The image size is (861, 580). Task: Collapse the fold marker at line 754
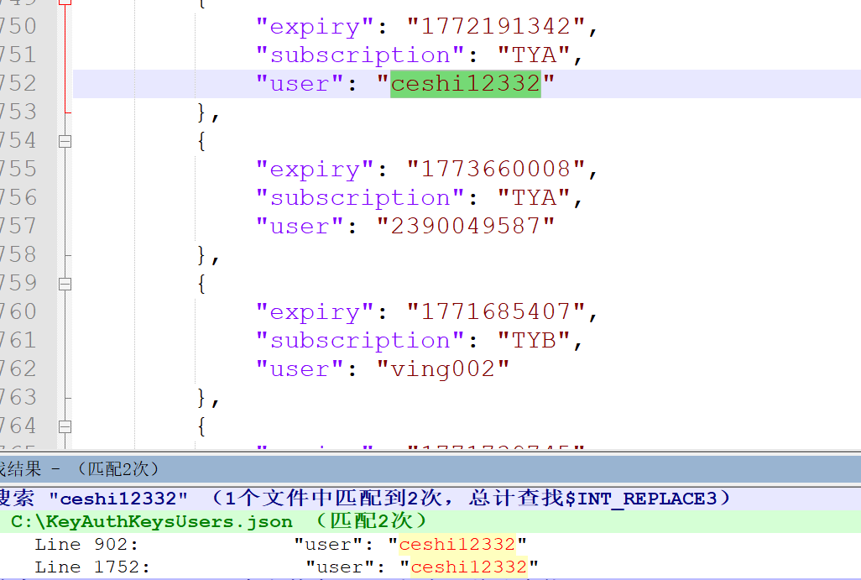pos(65,141)
